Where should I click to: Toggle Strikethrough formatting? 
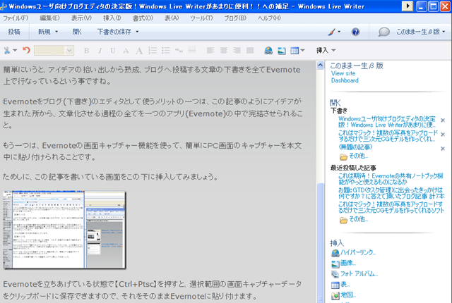126,51
